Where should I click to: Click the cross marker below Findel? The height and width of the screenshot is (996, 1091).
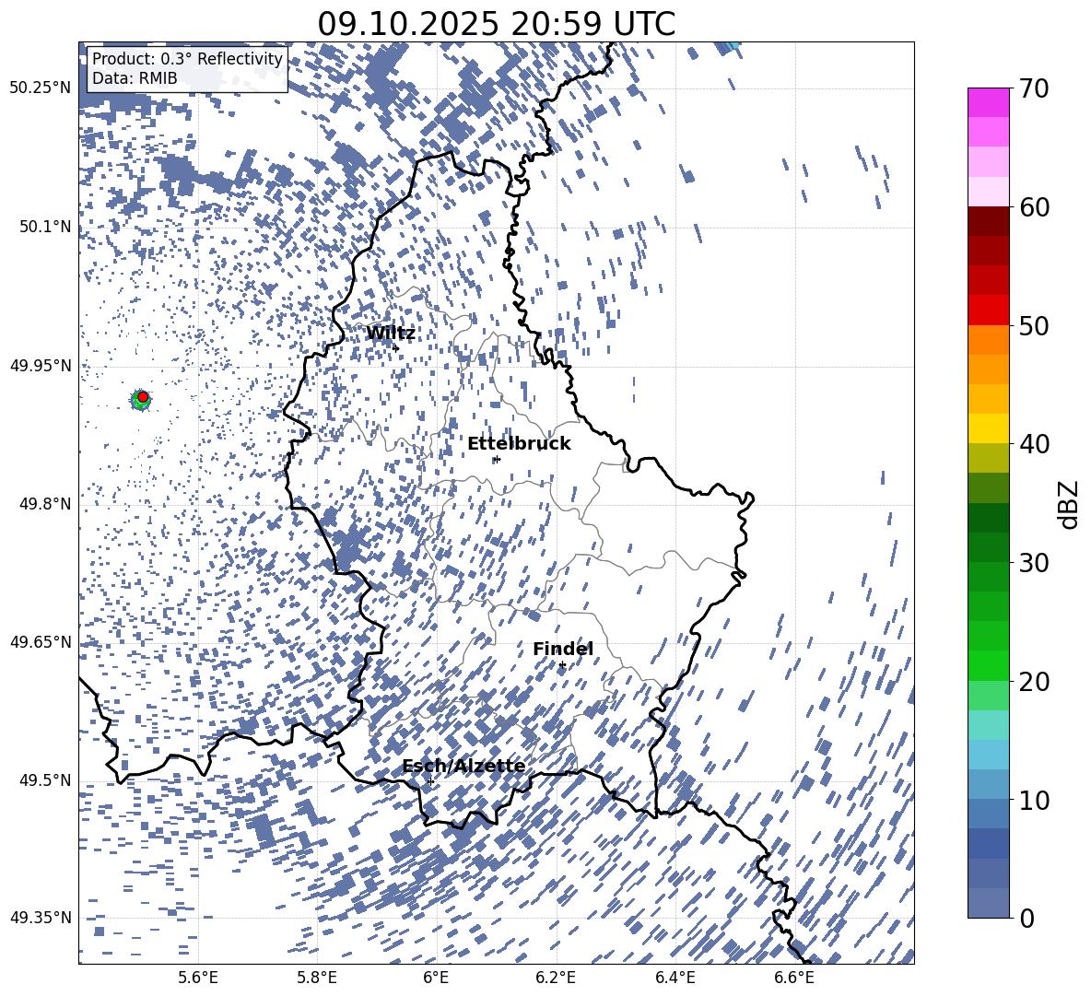coord(562,665)
